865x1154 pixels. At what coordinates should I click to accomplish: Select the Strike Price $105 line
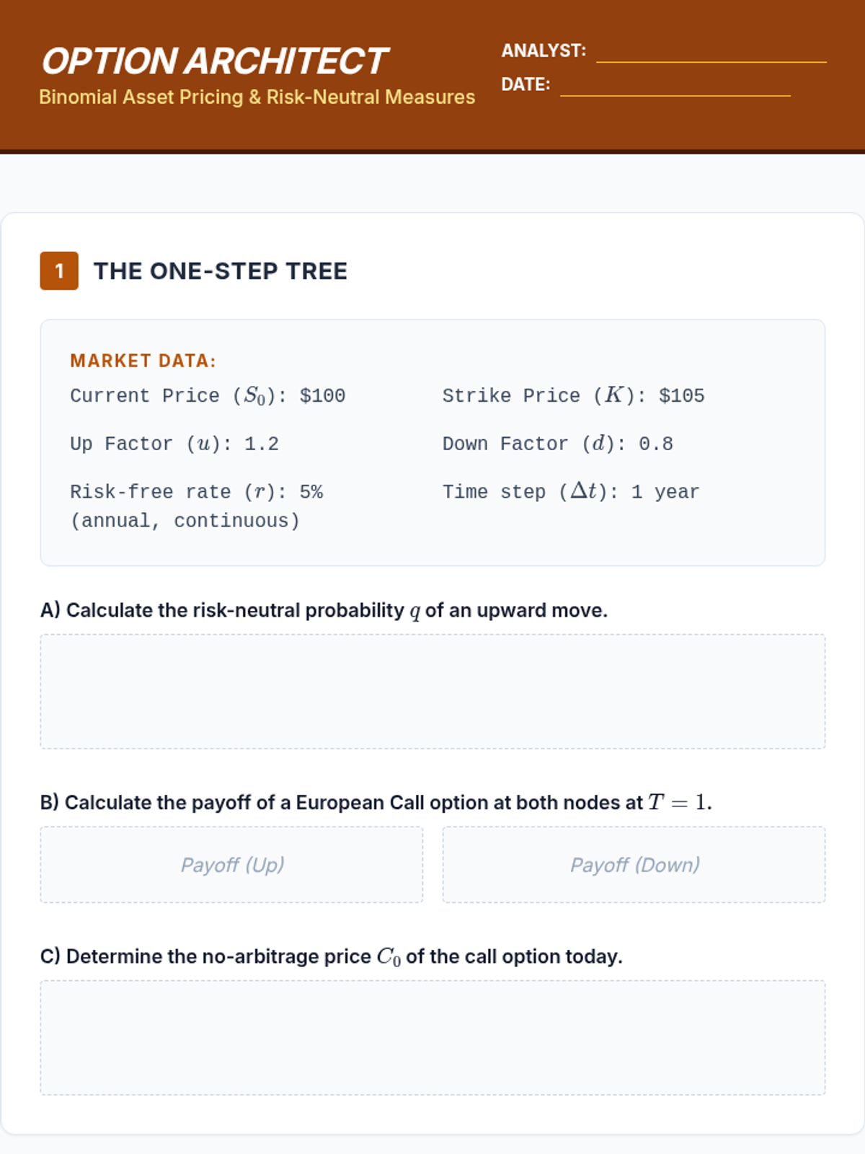pos(574,395)
